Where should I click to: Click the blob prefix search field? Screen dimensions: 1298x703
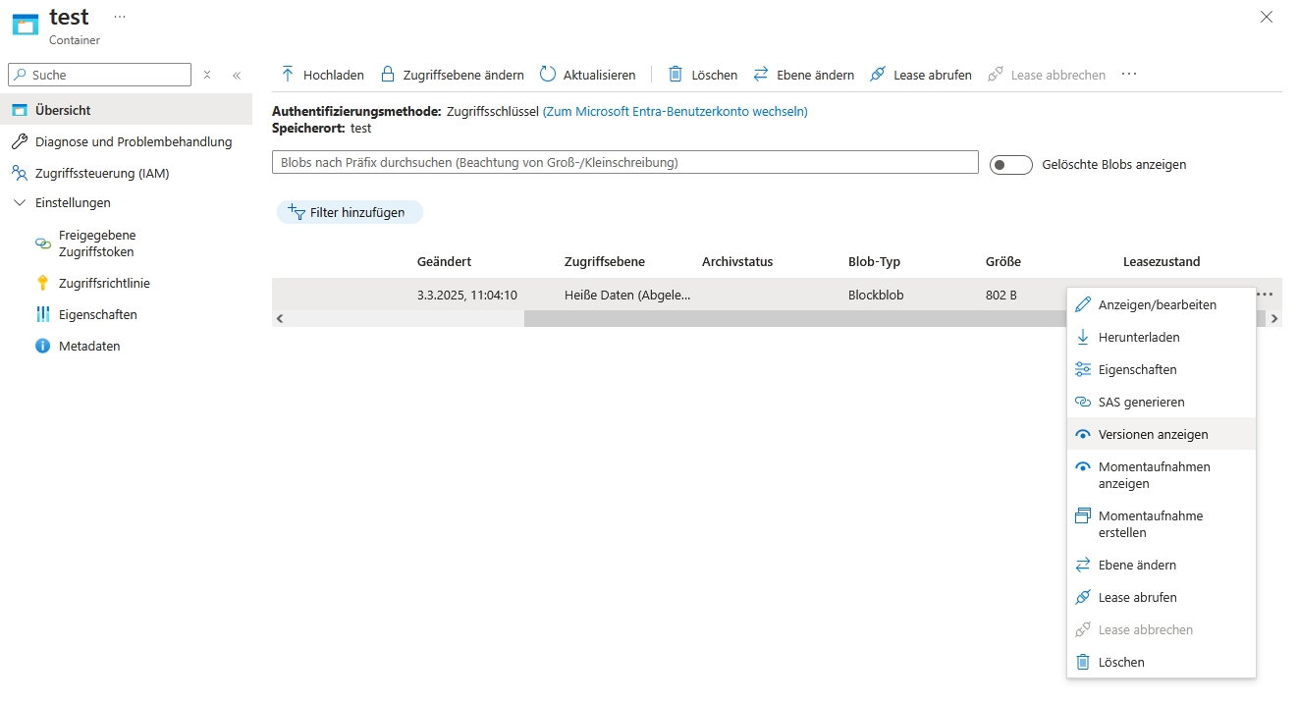(624, 163)
